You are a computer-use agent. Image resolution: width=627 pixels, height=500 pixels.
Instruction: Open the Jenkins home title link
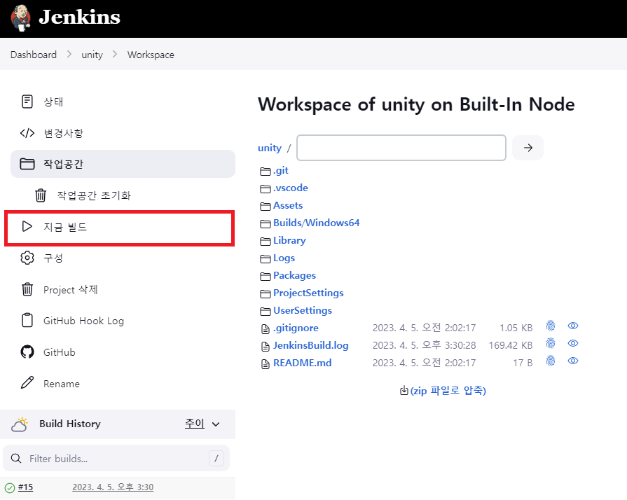pos(80,18)
